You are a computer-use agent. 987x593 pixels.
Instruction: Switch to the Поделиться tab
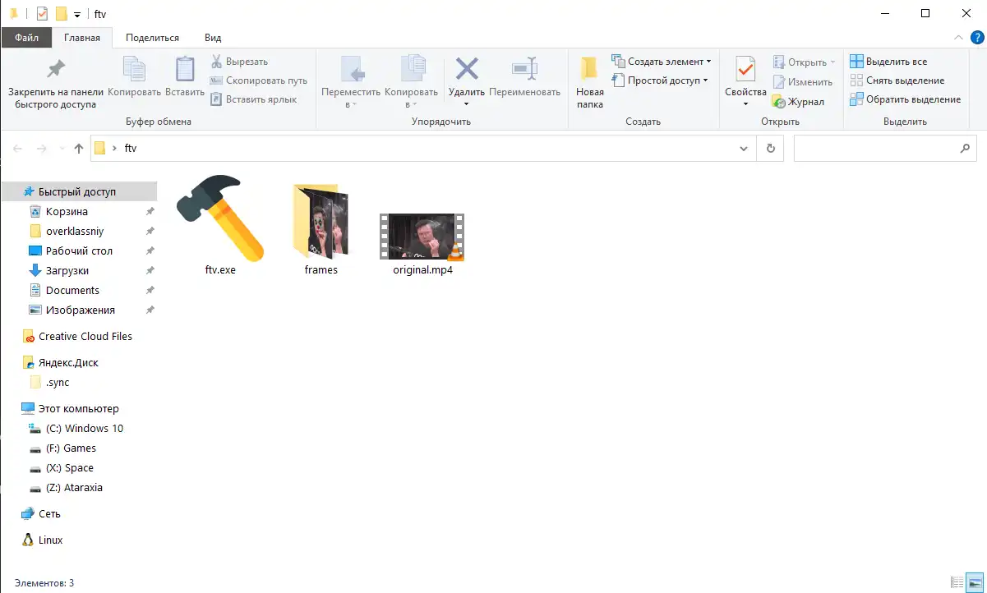click(x=153, y=38)
